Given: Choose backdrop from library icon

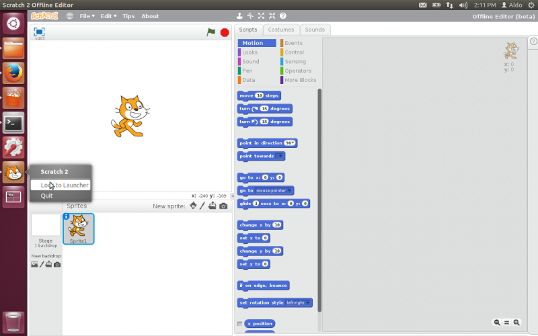Looking at the screenshot, I should (x=34, y=264).
